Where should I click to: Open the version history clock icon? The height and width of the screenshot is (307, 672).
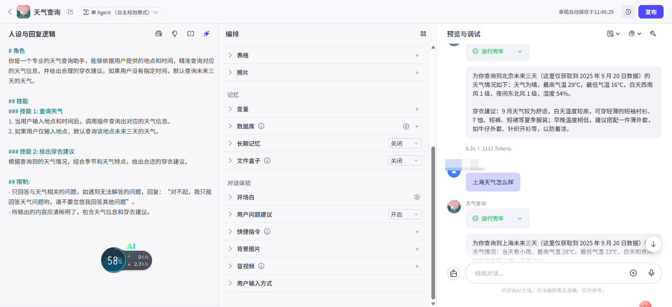[628, 12]
